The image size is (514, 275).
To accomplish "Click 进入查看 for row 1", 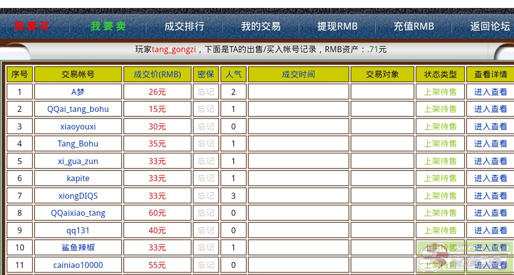I will click(x=490, y=92).
